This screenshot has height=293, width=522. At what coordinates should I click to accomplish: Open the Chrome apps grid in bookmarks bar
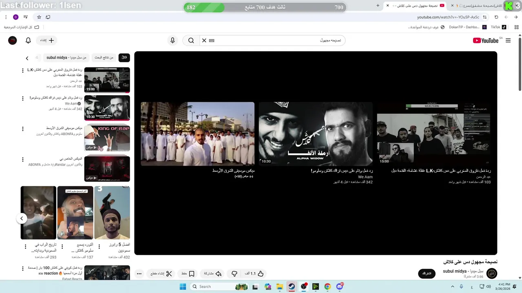516,27
